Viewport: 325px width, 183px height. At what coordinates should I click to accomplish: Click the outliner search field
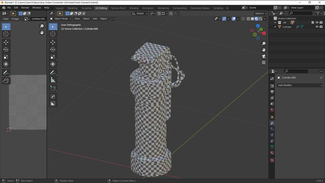(x=300, y=13)
